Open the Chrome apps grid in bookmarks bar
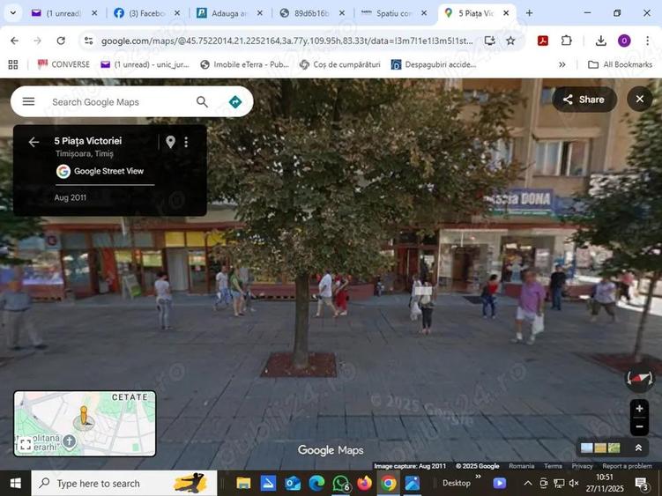662x496 pixels. coord(13,64)
